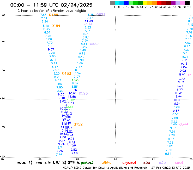Click the blue value 9.07
193x170 pixels.
pyautogui.click(x=51, y=49)
